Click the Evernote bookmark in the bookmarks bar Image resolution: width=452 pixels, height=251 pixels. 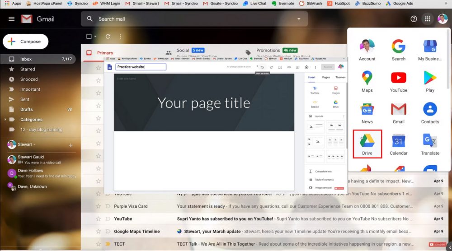tap(283, 4)
